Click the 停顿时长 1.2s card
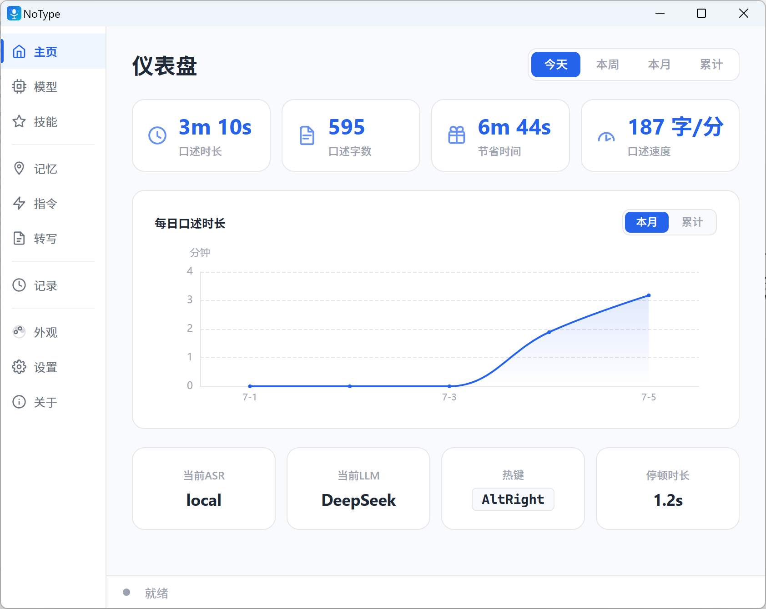This screenshot has width=766, height=609. 668,489
